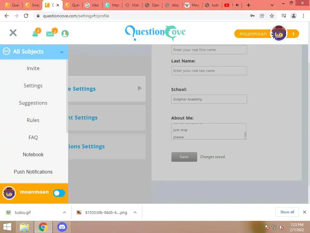Switch to the History tab

[133, 5]
